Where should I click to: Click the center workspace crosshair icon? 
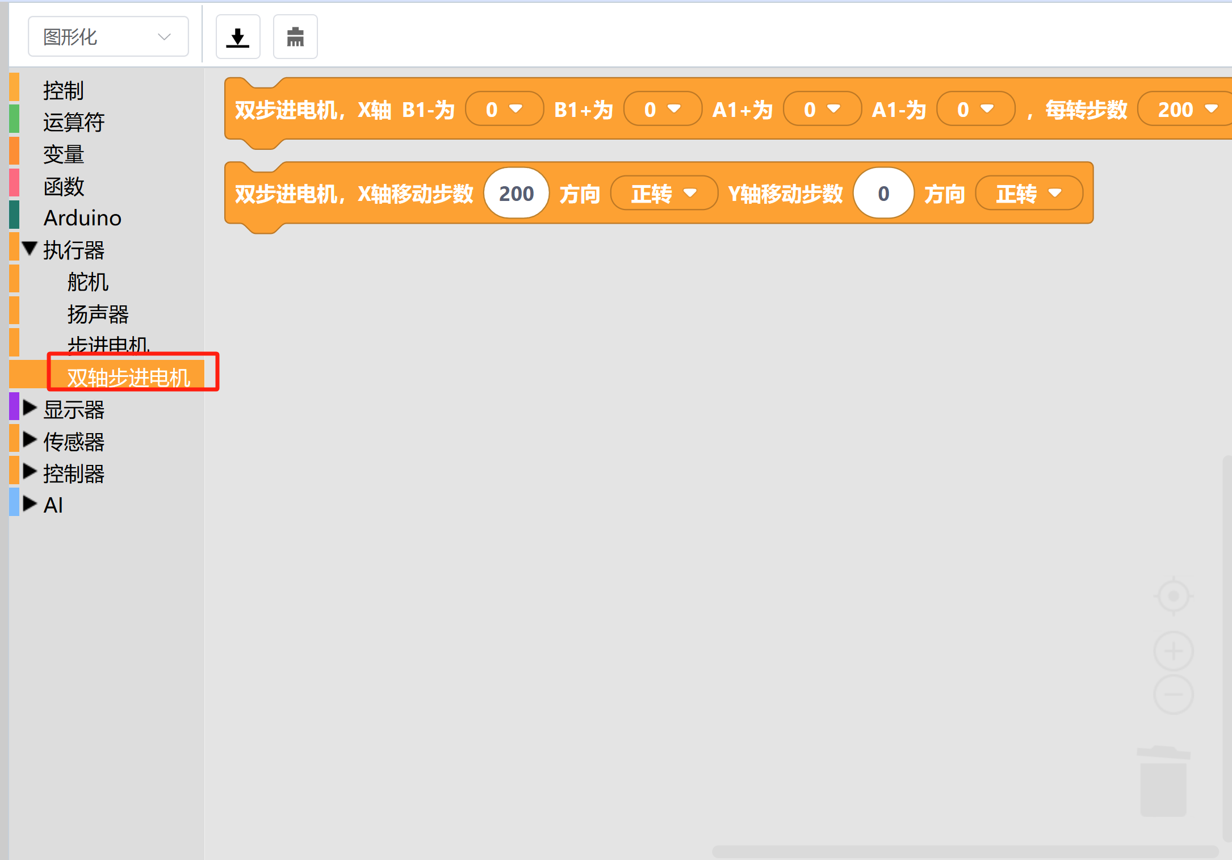click(1173, 597)
